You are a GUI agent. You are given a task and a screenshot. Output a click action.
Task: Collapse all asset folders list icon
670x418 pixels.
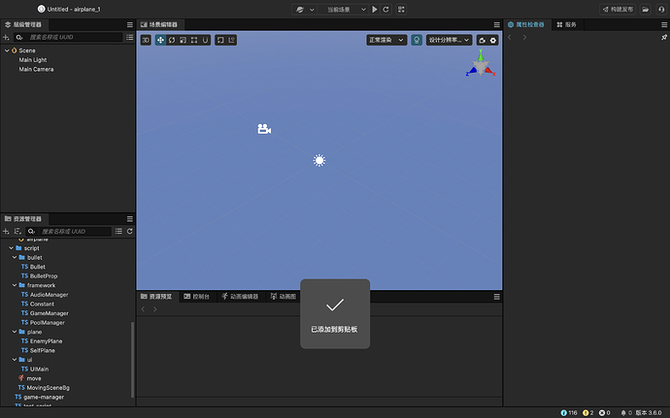pyautogui.click(x=118, y=232)
